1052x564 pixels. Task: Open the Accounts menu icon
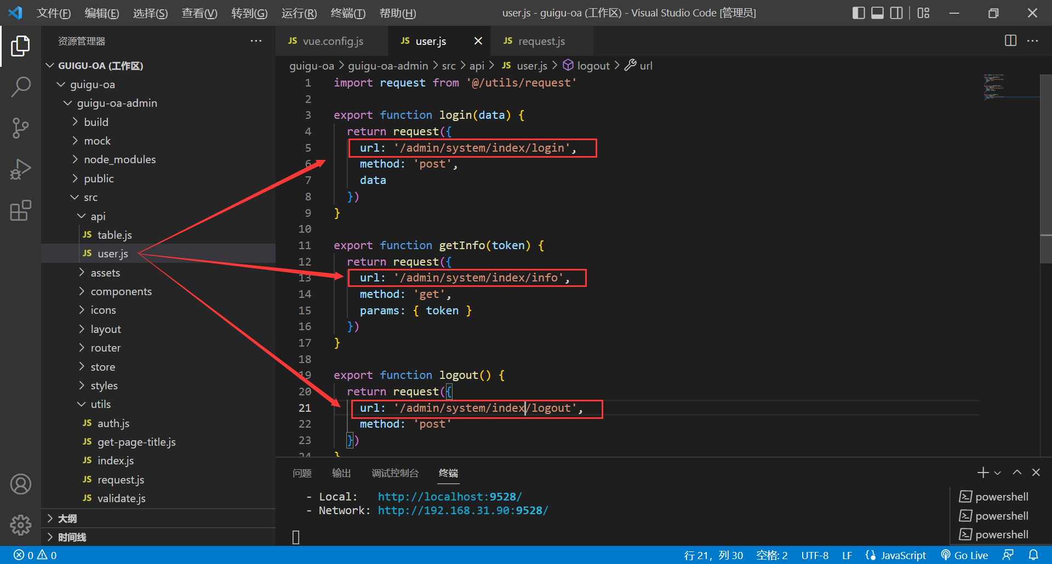pos(20,484)
